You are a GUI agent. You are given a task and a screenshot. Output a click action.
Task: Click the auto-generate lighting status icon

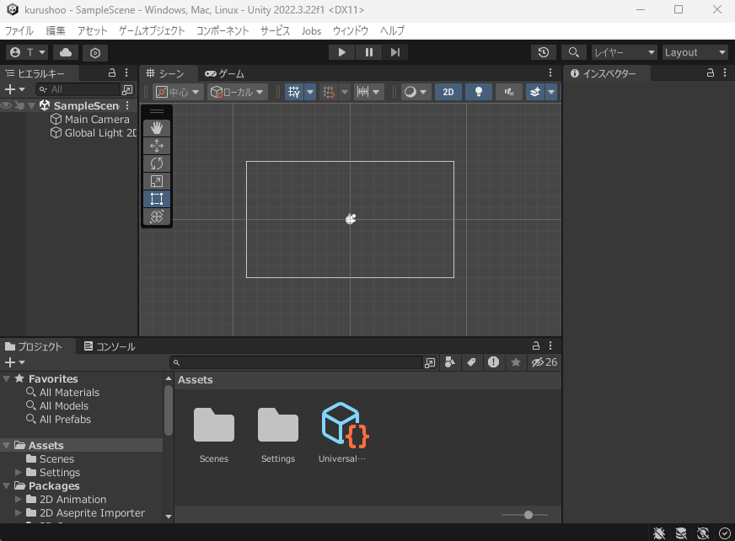pos(703,533)
